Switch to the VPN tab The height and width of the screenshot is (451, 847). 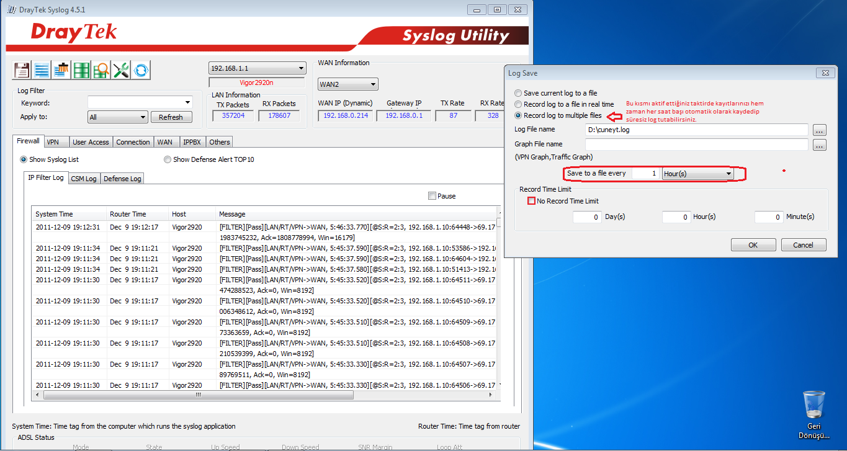tap(53, 142)
